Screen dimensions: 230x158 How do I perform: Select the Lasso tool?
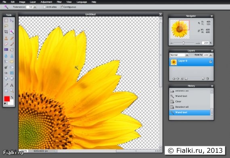[x=6, y=26]
